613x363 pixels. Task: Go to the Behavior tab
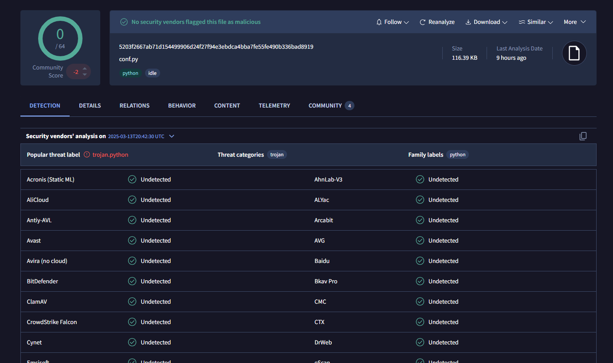pos(182,105)
